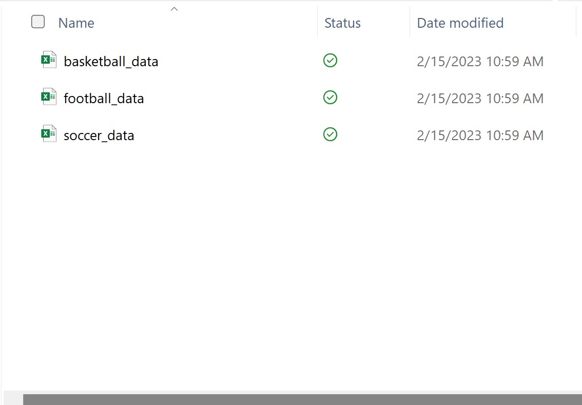Click the Status column header
Screen dimensions: 582x405
pyautogui.click(x=342, y=23)
